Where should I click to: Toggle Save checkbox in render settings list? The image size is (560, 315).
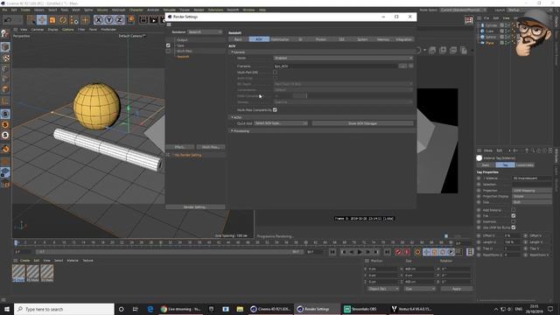tap(168, 45)
